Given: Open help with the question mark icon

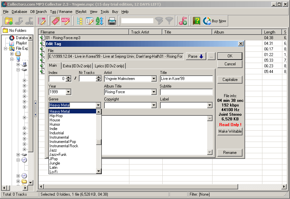Looking at the screenshot, I should coord(197,21).
